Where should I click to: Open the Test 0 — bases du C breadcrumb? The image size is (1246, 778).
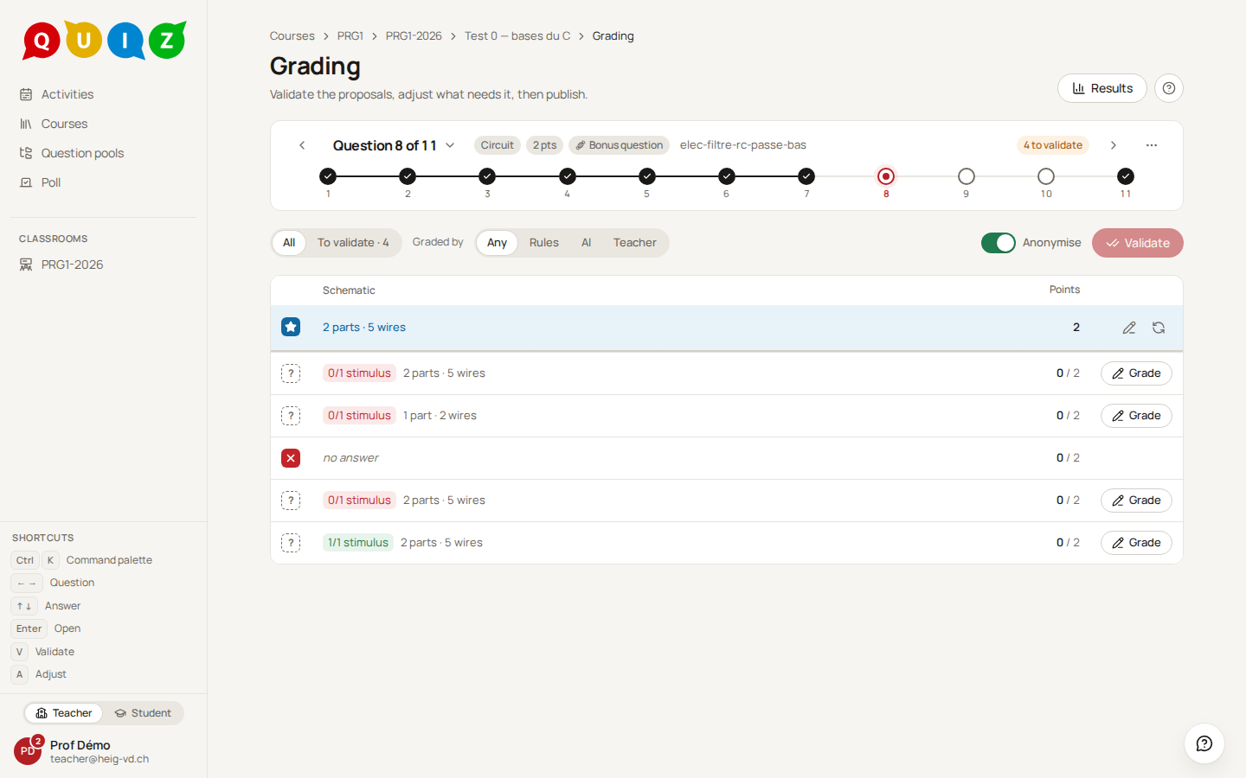(517, 36)
